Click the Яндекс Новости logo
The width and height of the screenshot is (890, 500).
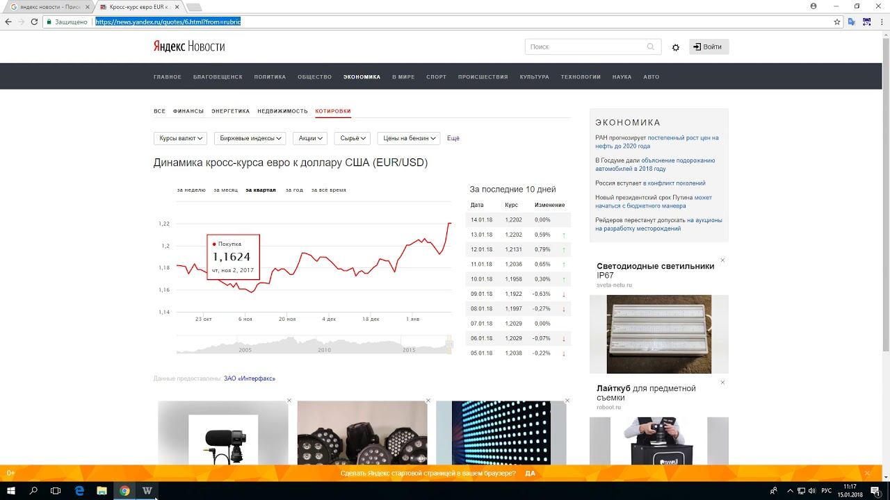[189, 47]
